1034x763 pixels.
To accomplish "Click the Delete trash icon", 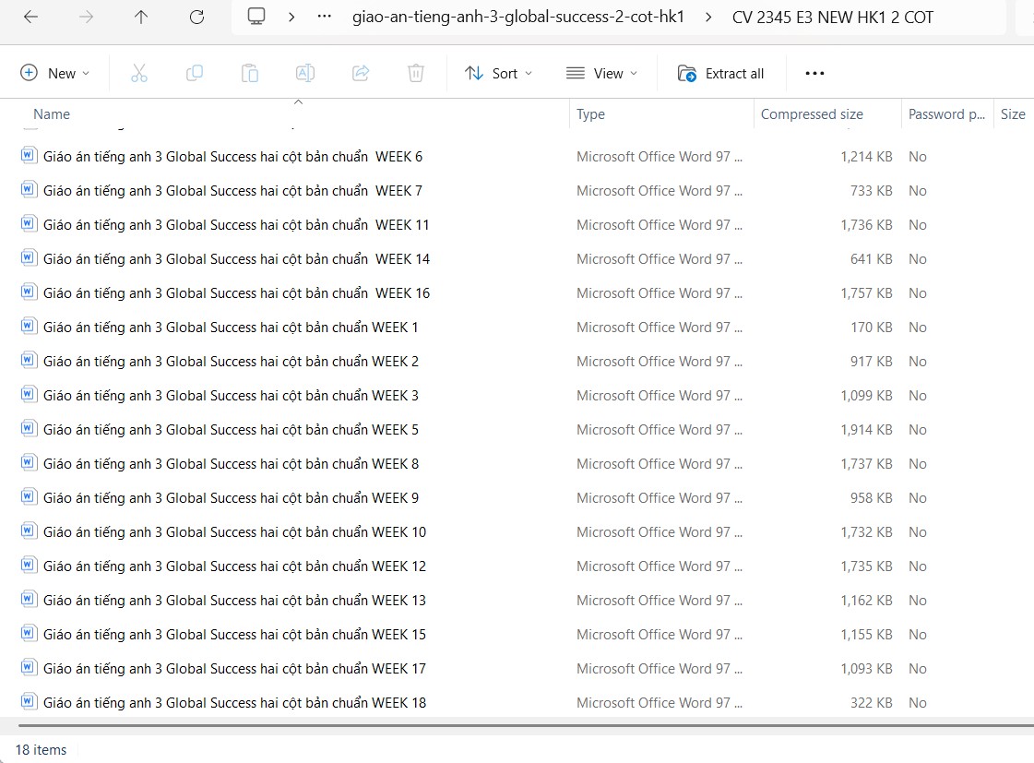I will [x=416, y=73].
